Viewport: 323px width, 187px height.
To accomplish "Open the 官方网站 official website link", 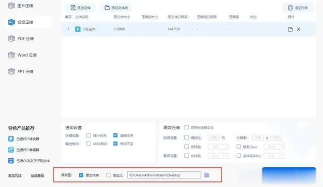I will point(15,175).
